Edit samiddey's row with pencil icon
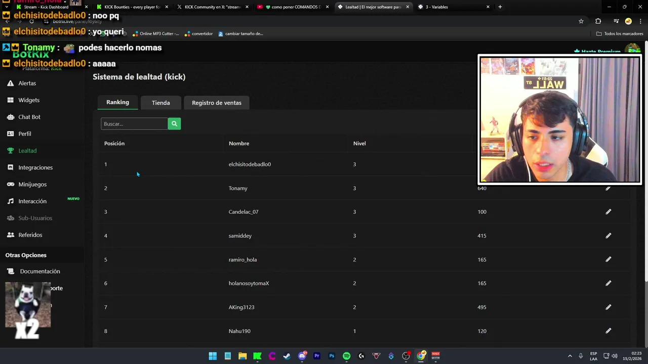This screenshot has width=648, height=364. (x=608, y=236)
